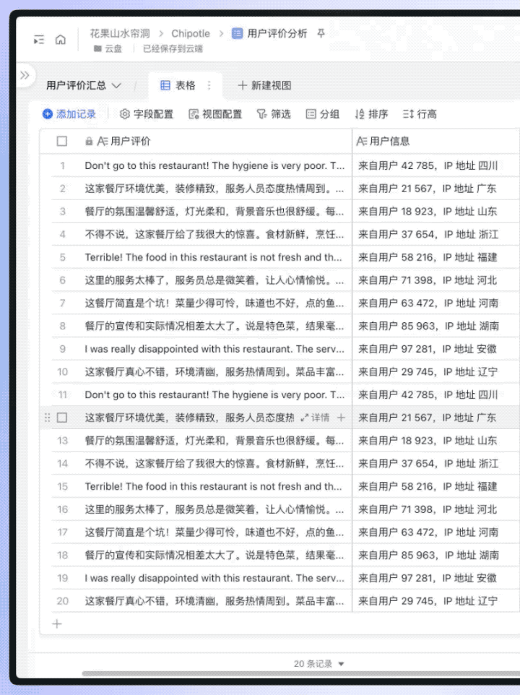Click the plus icon of 新建视图
Image resolution: width=520 pixels, height=695 pixels.
242,85
